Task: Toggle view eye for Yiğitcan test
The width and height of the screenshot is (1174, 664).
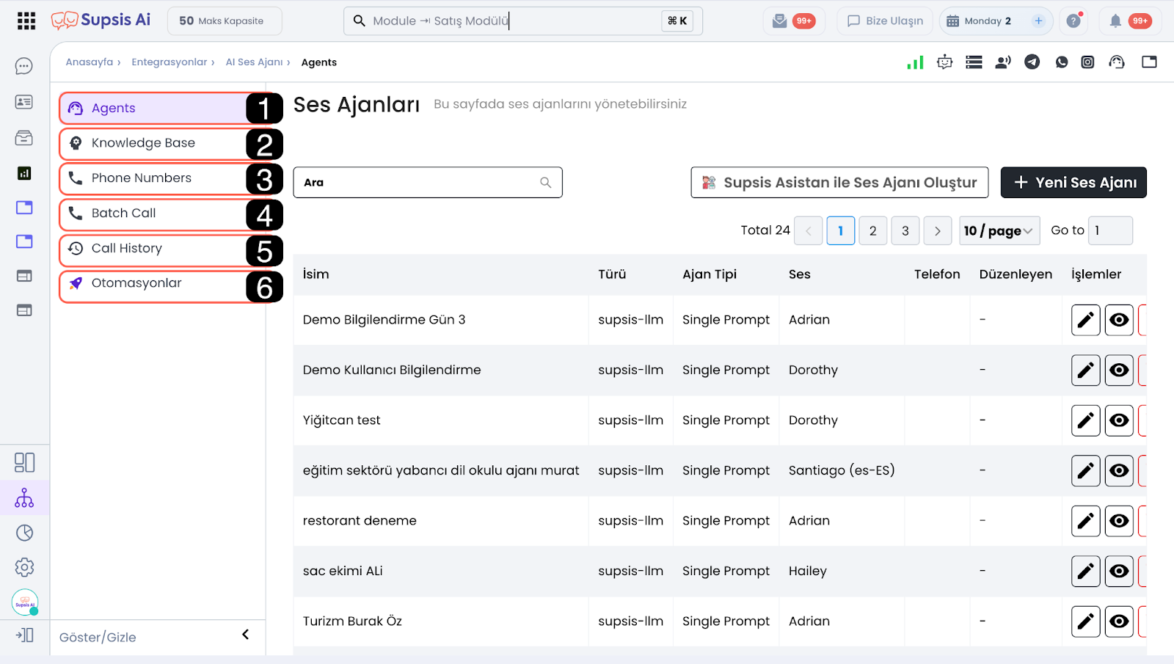Action: pos(1119,420)
